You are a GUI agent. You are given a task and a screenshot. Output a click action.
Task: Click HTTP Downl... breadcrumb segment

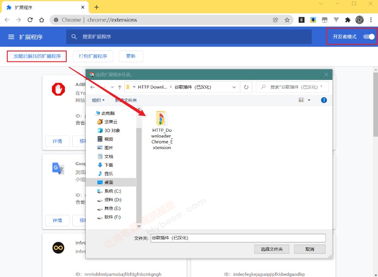coord(152,87)
